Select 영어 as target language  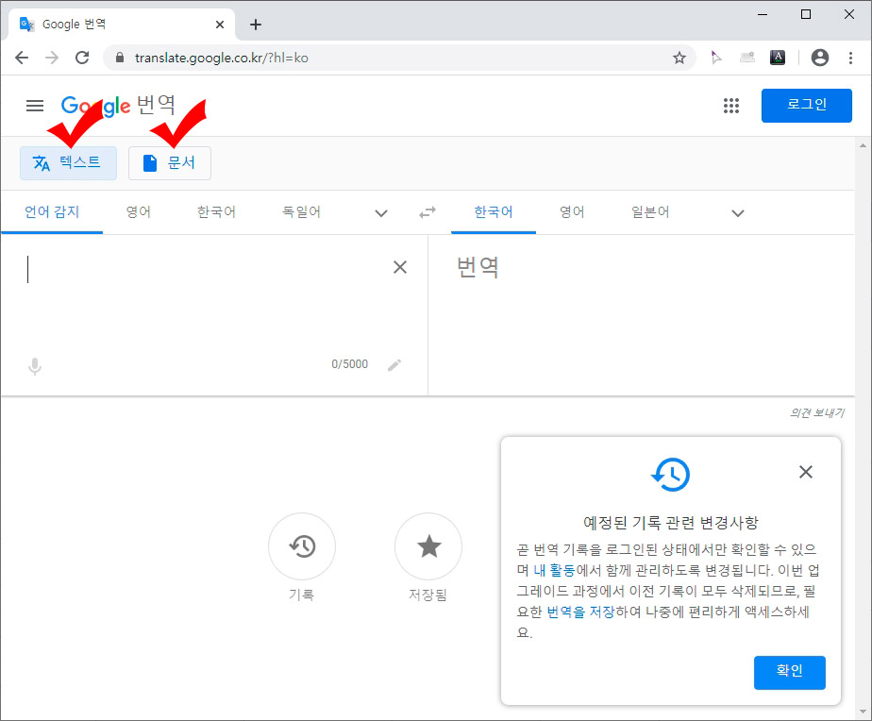click(572, 212)
